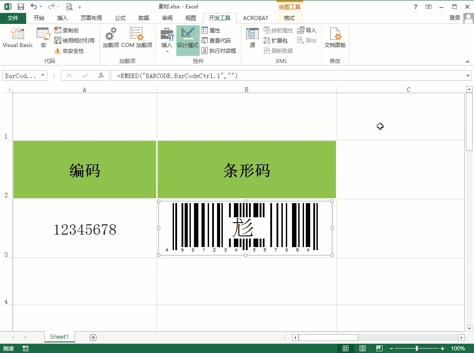Click the 100% zoom level
Screen dimensions: 474x353
(x=458, y=349)
